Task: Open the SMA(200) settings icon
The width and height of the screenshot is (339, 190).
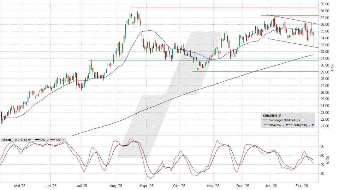Action: (313, 125)
